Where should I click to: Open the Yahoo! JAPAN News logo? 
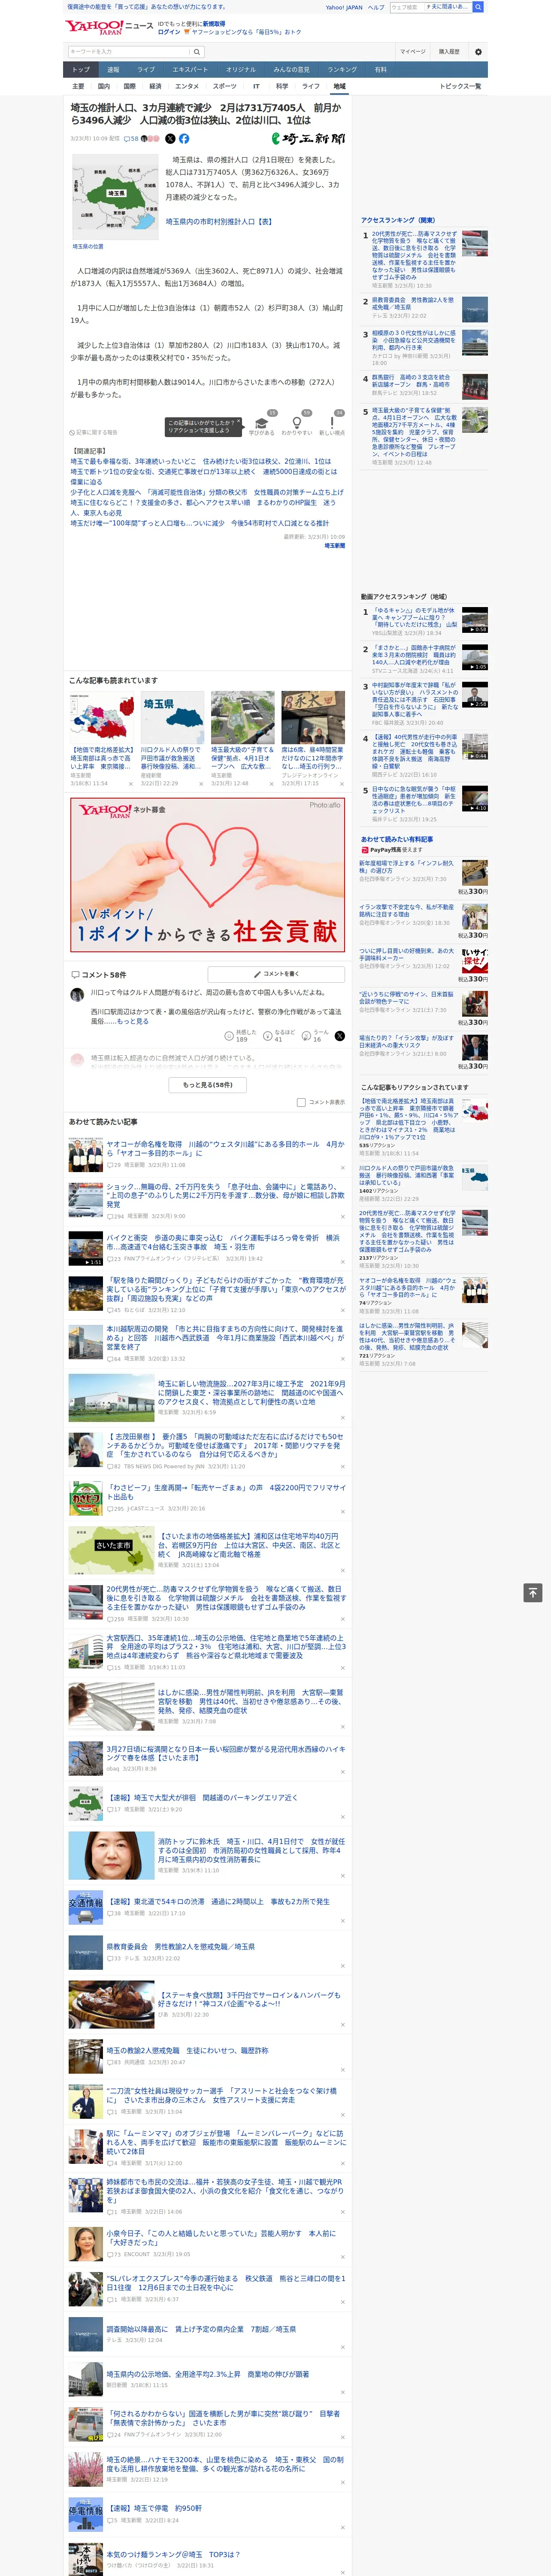(109, 27)
